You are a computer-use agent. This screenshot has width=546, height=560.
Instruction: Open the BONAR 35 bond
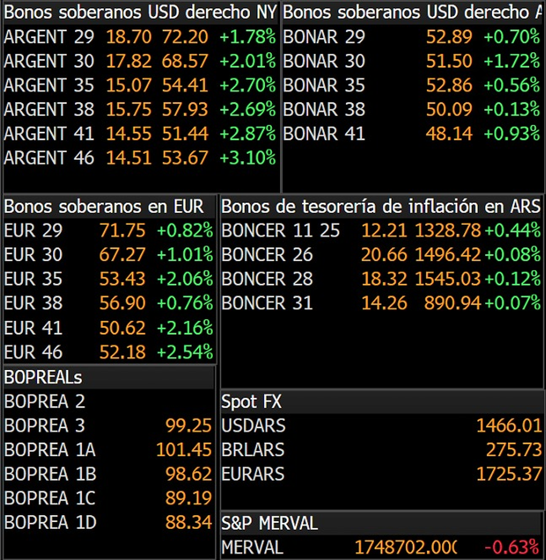(x=324, y=85)
